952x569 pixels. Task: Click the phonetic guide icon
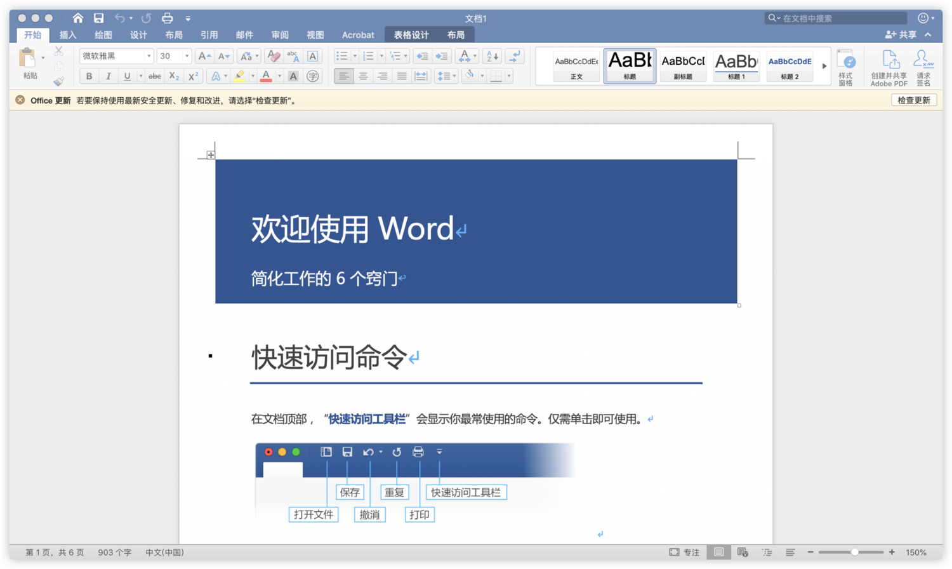293,57
